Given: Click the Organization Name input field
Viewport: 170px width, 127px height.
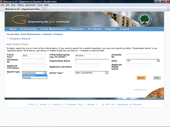Looking at the screenshot, I should 92,61.
